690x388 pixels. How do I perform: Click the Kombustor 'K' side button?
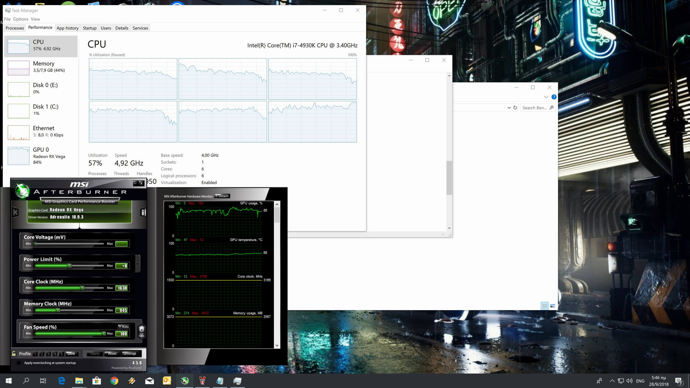pos(15,212)
